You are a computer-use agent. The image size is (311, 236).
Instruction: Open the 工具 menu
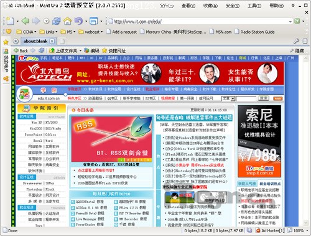coord(254,6)
